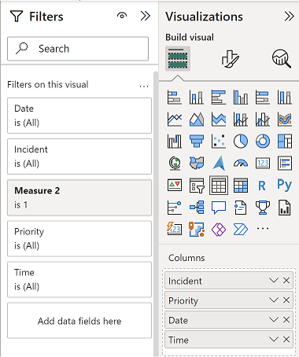Click Add data fields here well
The width and height of the screenshot is (299, 357).
79,321
